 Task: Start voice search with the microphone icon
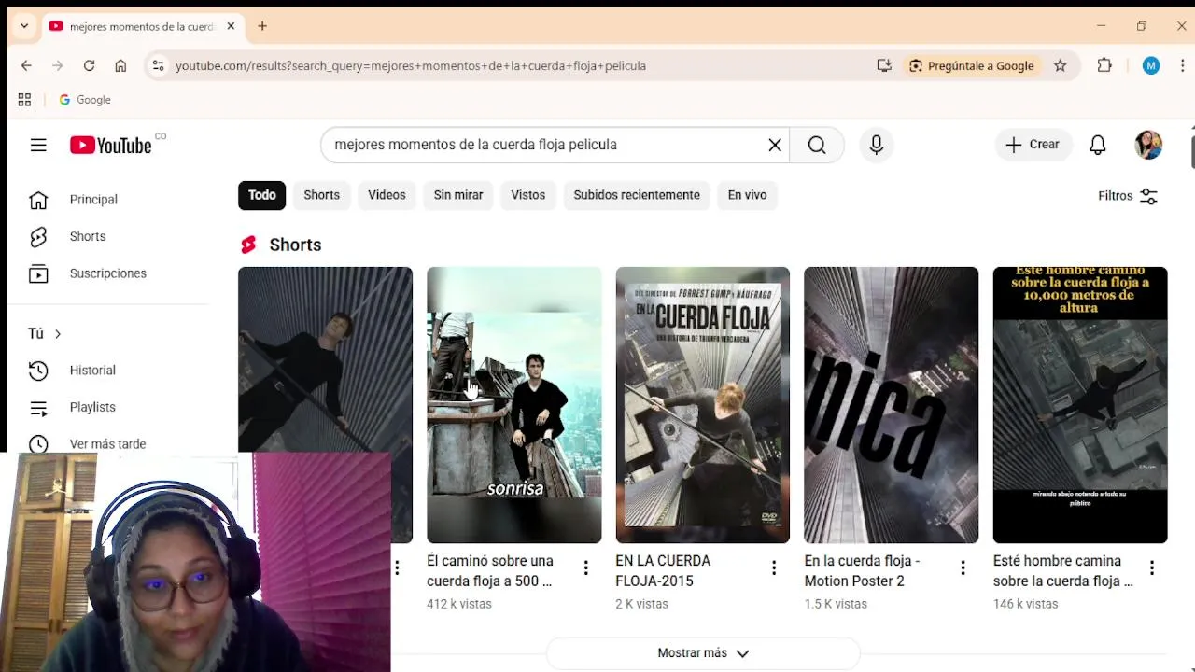pyautogui.click(x=877, y=145)
